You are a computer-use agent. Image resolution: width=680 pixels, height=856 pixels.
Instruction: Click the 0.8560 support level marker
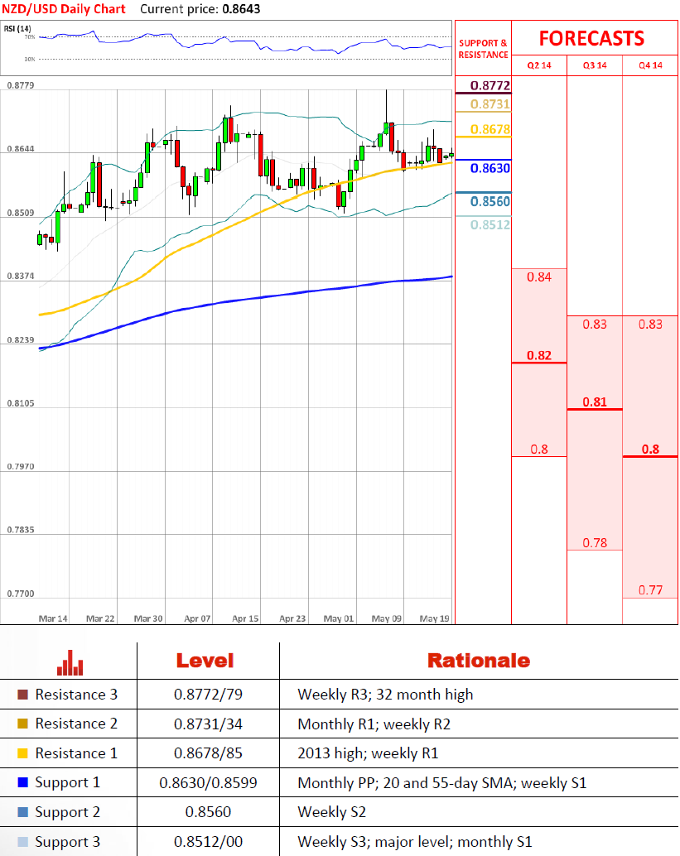(x=490, y=201)
